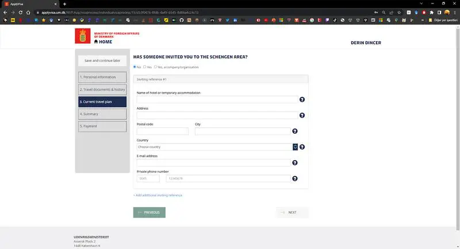Switch to the ApplyVisa browser tab
Screen dimensions: 460x249
click(29, 4)
